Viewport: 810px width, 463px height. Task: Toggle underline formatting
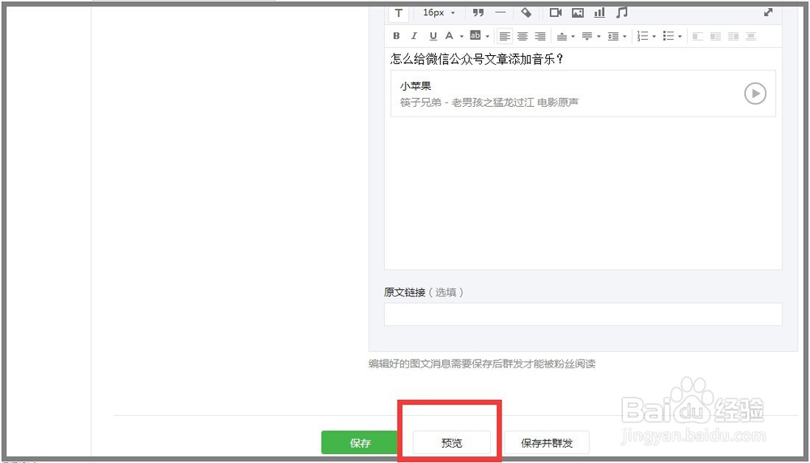(433, 36)
